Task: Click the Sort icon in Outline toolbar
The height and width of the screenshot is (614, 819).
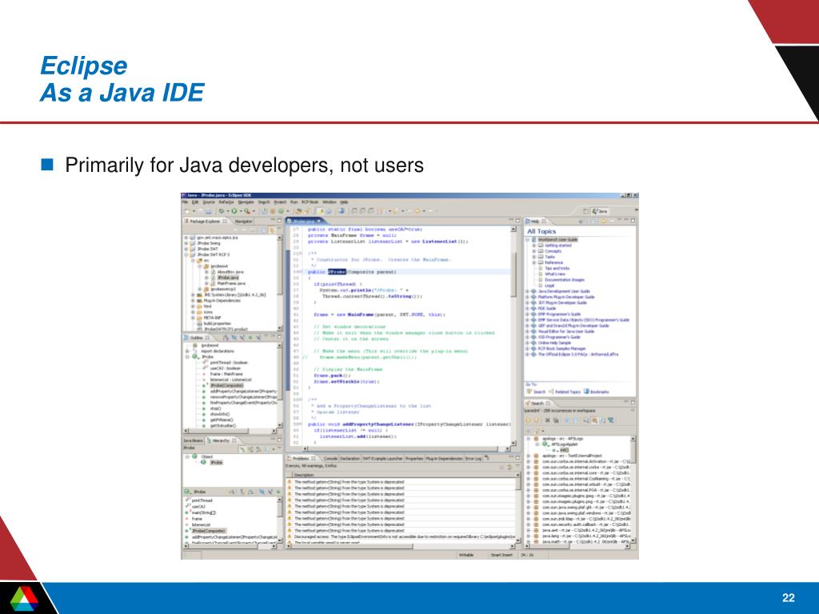Action: (226, 338)
